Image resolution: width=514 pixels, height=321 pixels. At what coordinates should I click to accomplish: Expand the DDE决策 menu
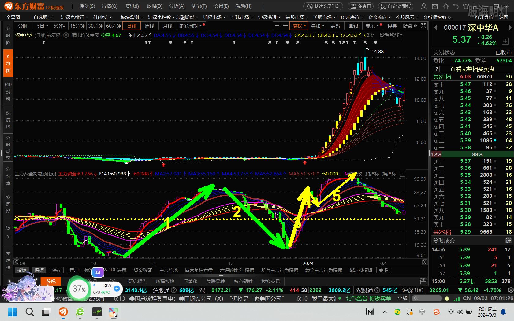(352, 17)
